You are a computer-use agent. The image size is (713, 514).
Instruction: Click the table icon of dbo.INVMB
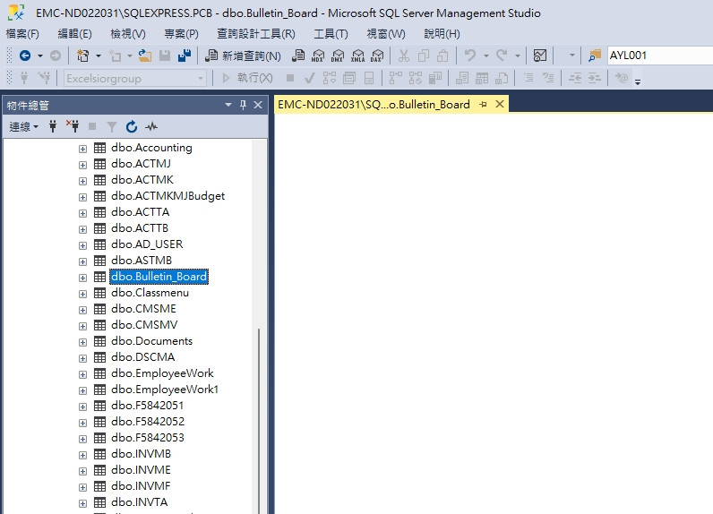point(99,454)
